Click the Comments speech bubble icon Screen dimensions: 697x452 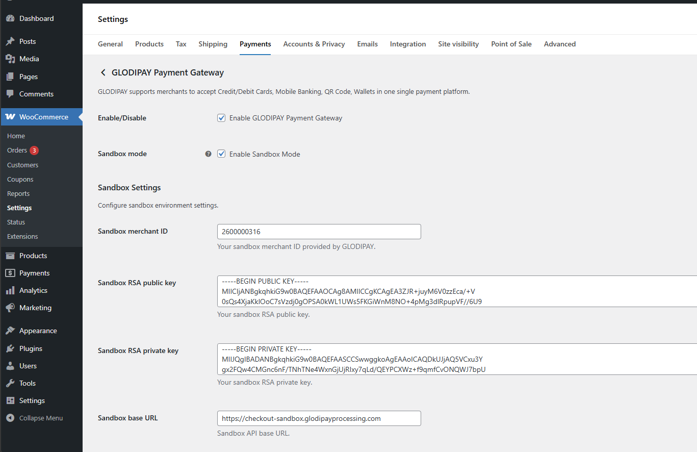[x=10, y=94]
